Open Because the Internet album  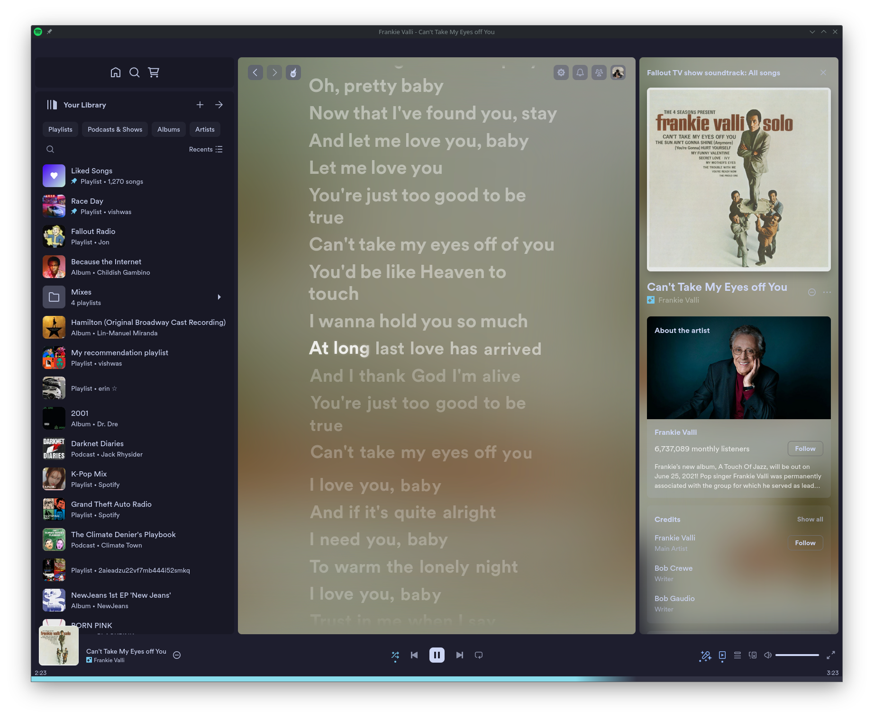point(135,267)
